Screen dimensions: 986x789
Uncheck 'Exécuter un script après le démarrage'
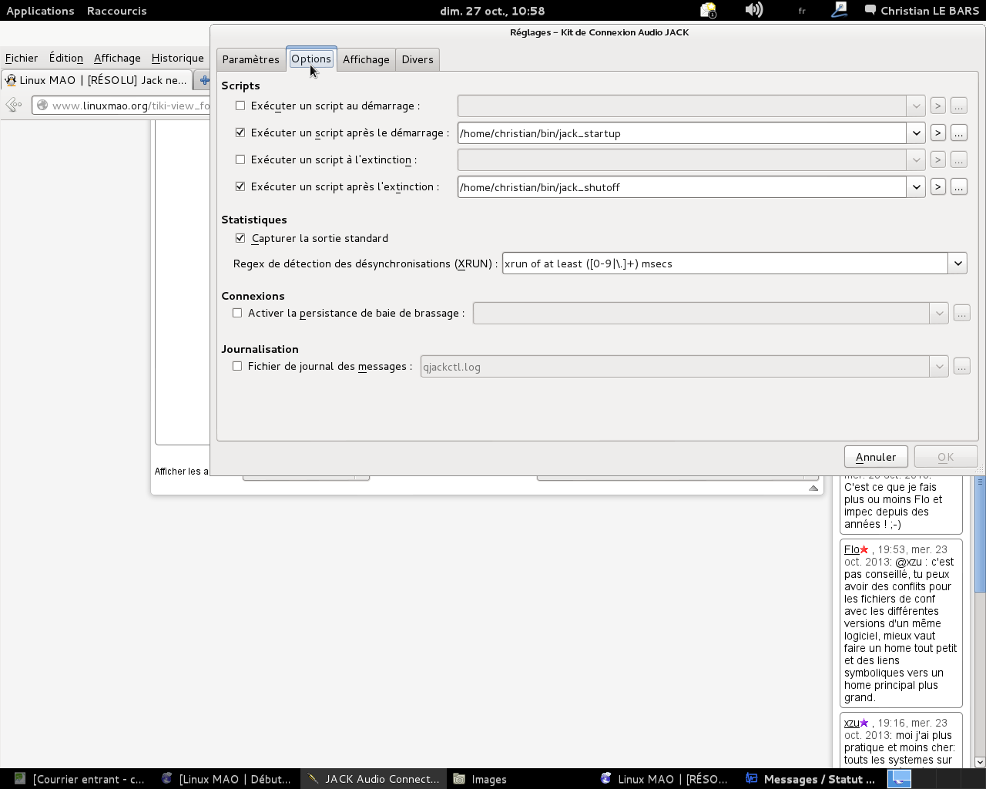(x=240, y=133)
